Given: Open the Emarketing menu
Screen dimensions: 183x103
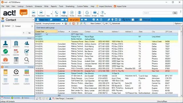Looking at the screenshot, I should coord(70,6).
